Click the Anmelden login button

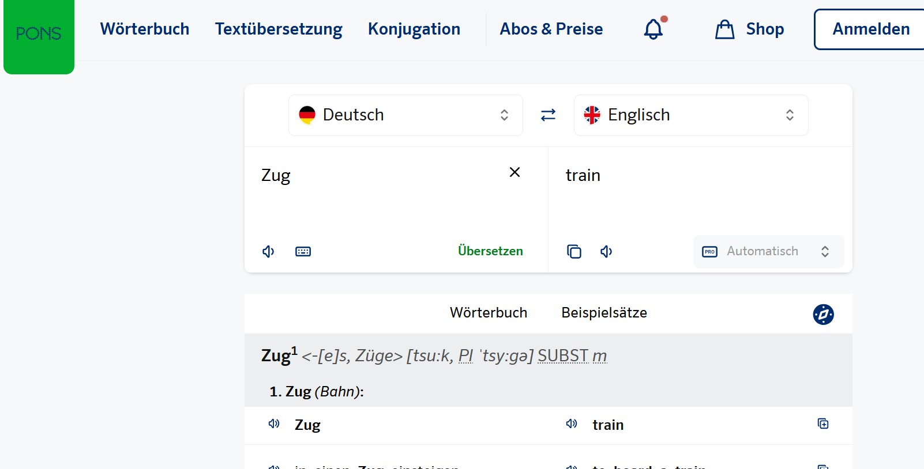(870, 29)
